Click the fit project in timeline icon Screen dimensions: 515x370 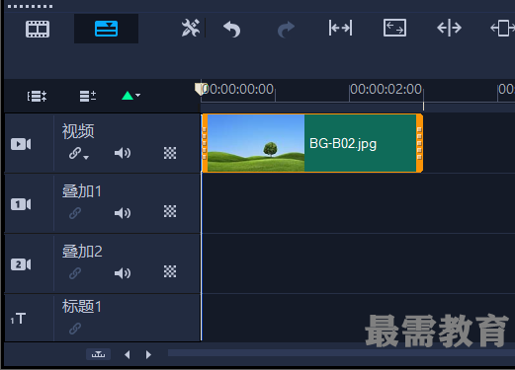(x=394, y=28)
